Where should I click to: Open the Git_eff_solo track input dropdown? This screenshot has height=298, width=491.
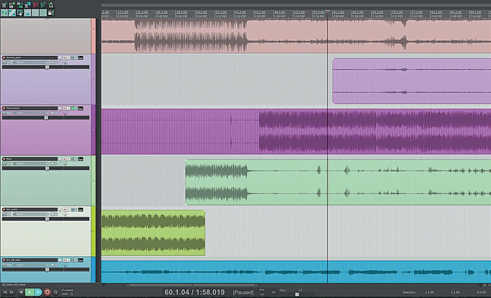tap(31, 265)
